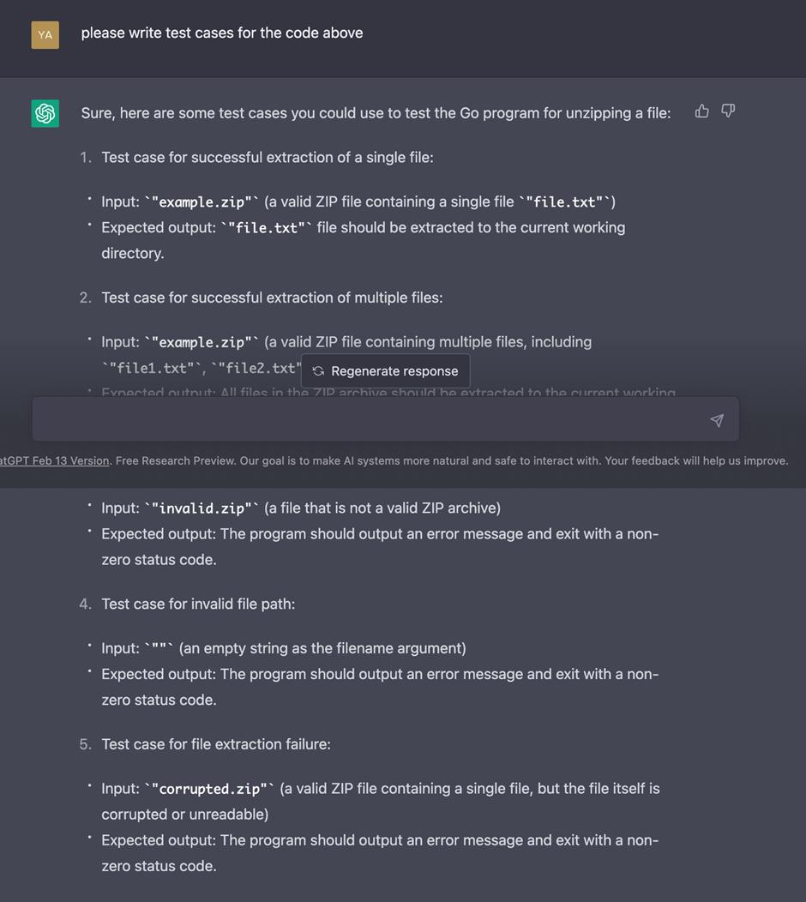Image resolution: width=806 pixels, height=902 pixels.
Task: Click the "example.zip" code text in case 1
Action: [x=201, y=201]
